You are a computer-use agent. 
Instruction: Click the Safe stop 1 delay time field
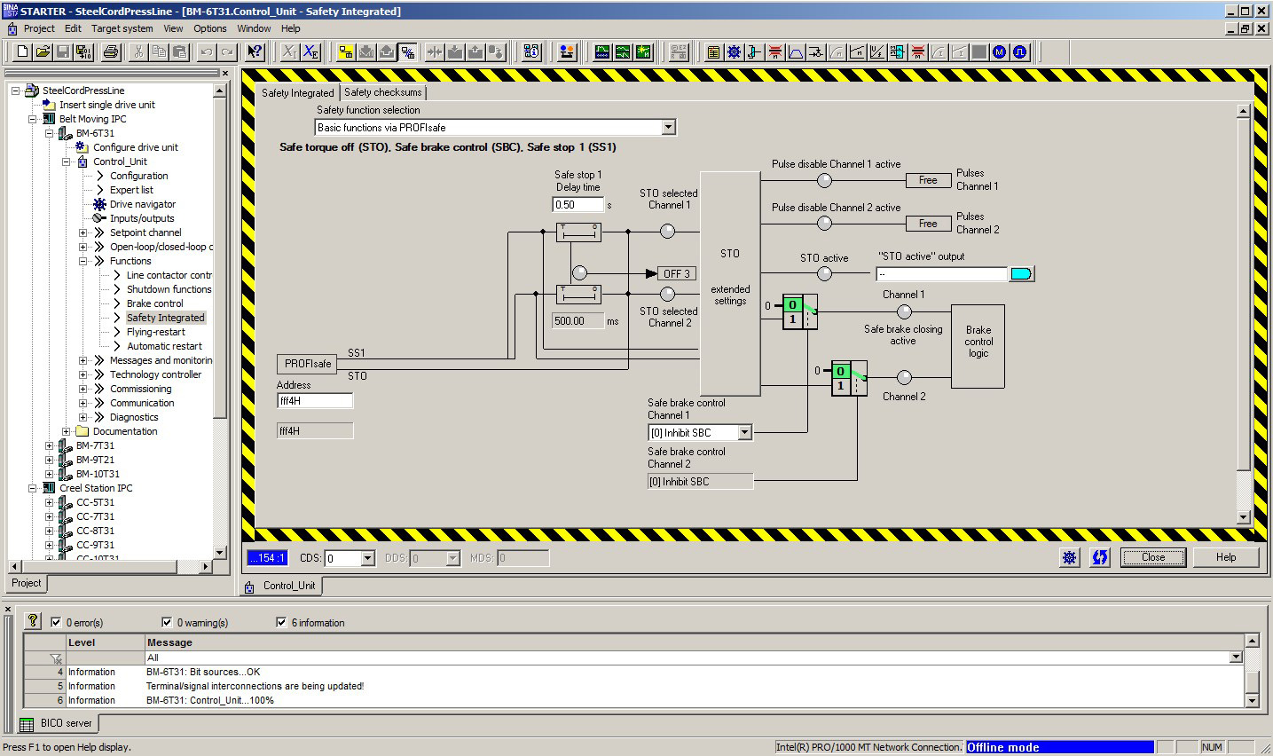click(578, 205)
